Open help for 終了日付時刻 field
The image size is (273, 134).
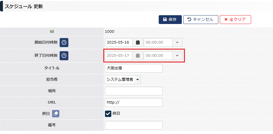pos(64,56)
